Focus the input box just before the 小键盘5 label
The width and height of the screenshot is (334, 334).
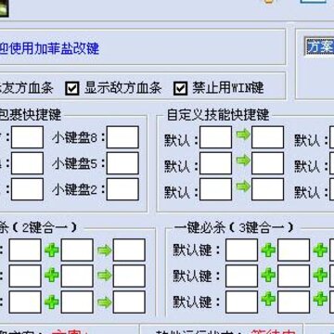tap(27, 163)
